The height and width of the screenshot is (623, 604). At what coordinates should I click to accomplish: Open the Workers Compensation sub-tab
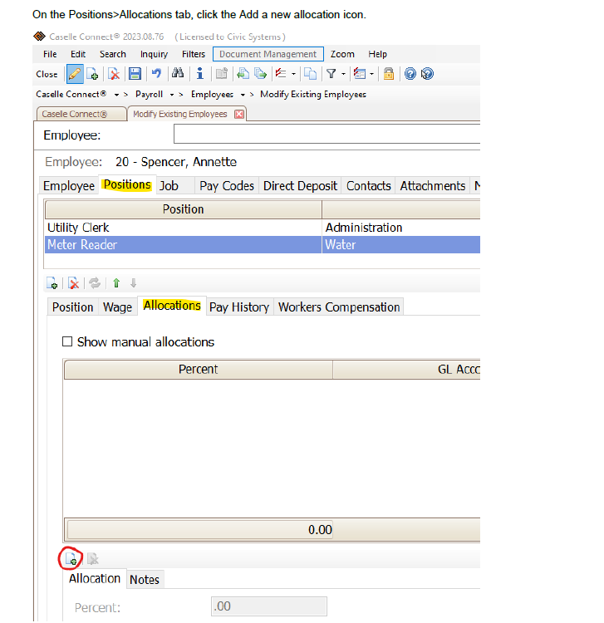pos(339,307)
